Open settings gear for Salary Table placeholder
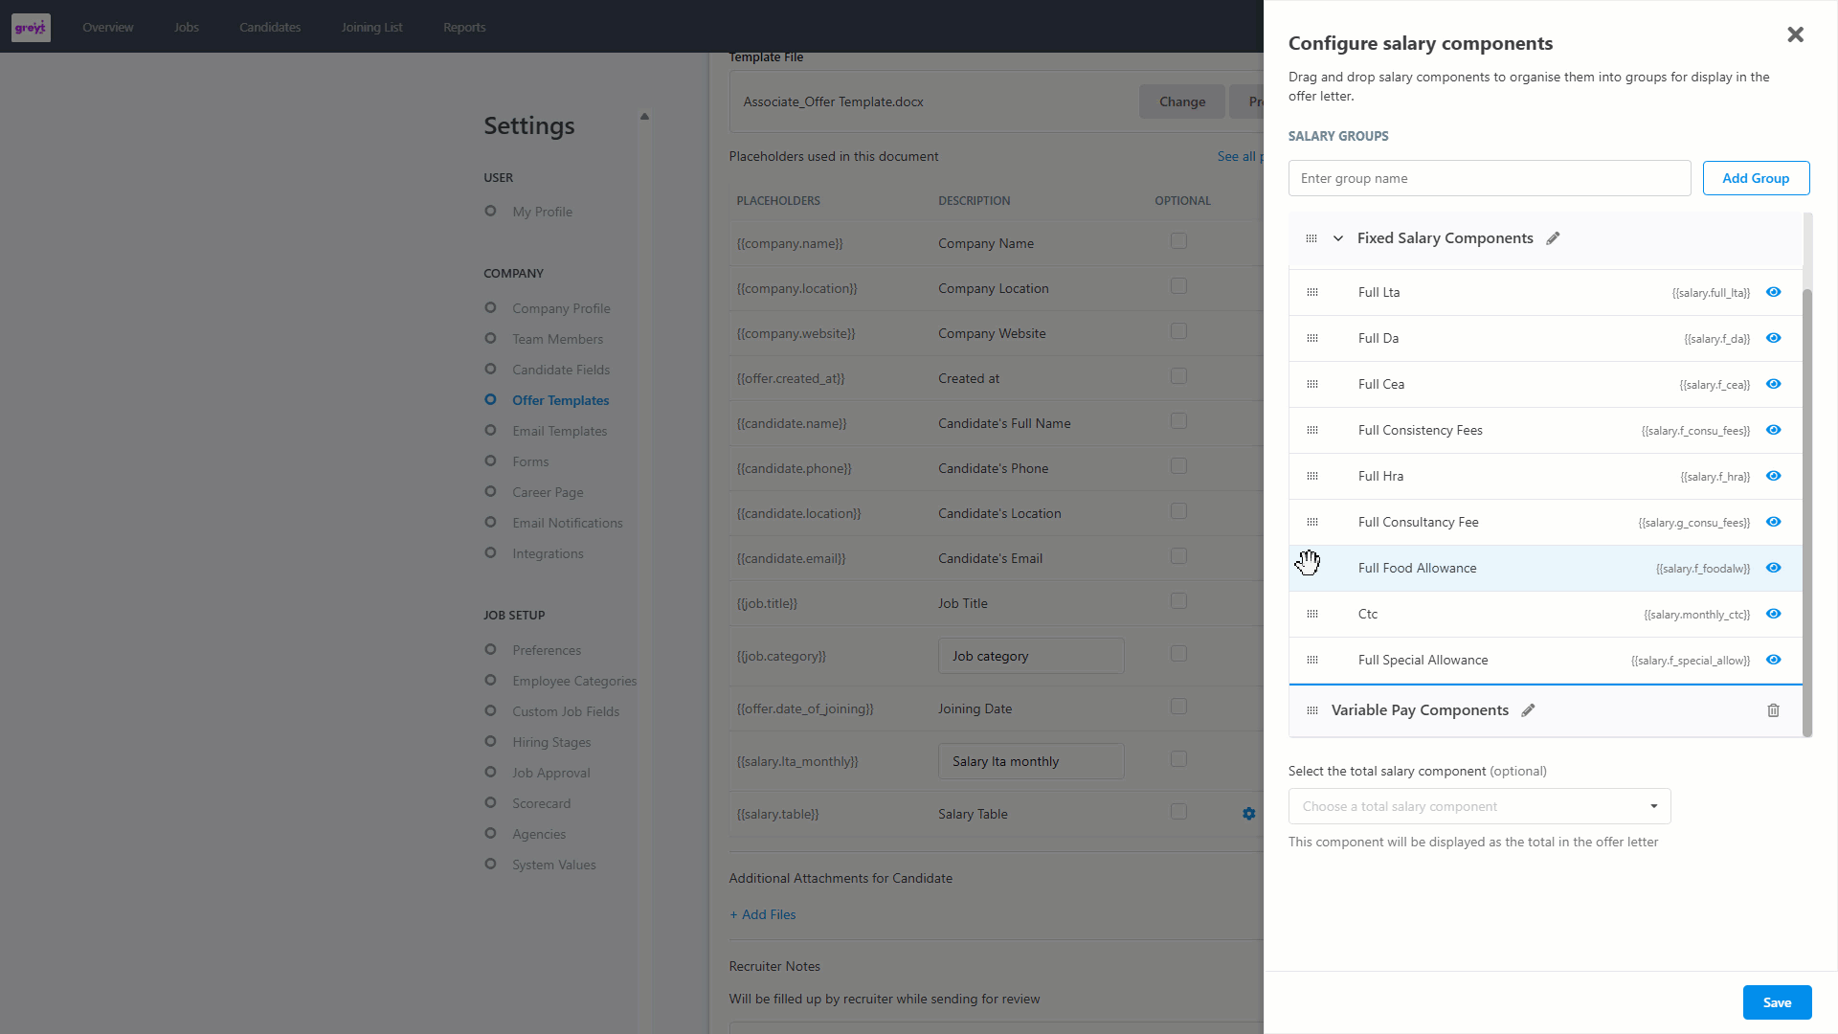This screenshot has width=1838, height=1034. coord(1248,814)
